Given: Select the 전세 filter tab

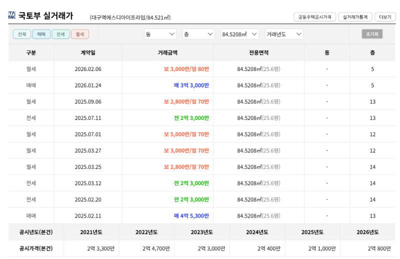Looking at the screenshot, I should [60, 34].
